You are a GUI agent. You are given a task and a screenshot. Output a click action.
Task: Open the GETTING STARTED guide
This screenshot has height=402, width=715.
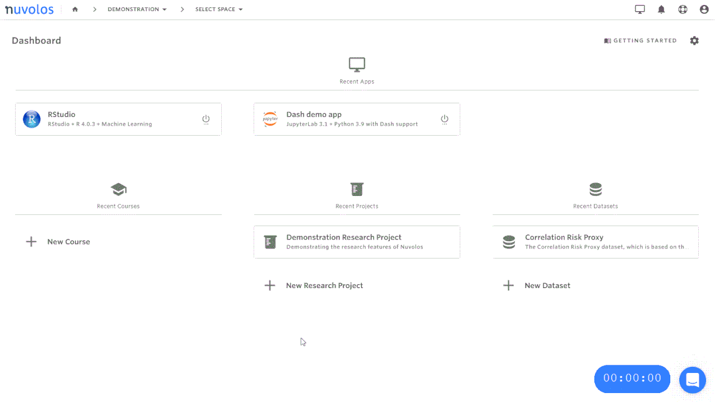pos(641,41)
